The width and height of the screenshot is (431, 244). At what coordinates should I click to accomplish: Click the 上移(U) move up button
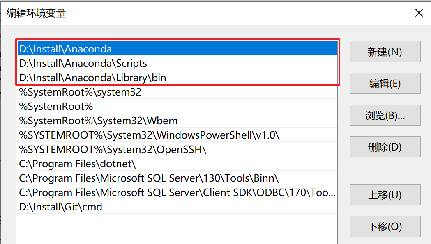[385, 195]
